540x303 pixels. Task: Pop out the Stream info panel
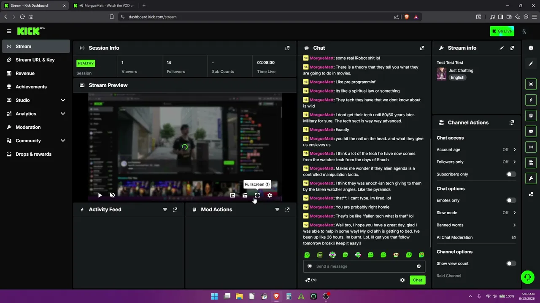[x=512, y=48]
